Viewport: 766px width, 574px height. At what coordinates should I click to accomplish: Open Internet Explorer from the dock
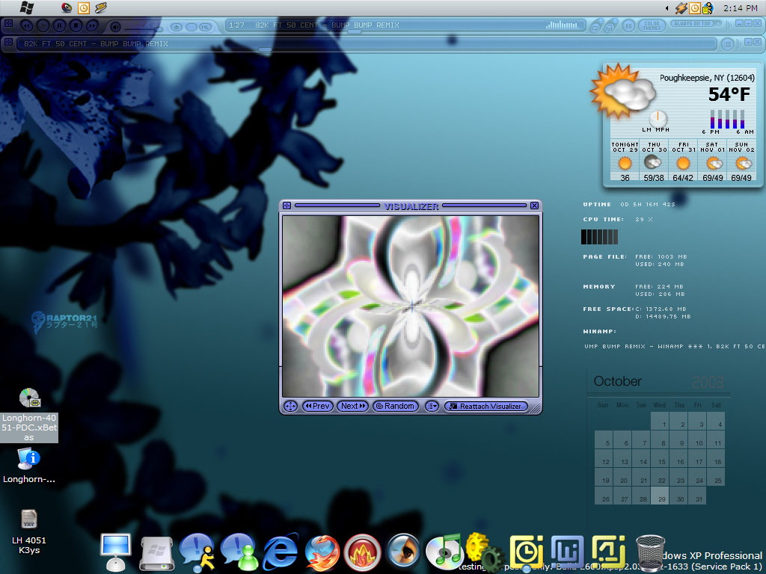(280, 552)
